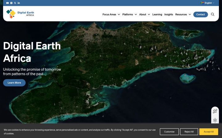Click Customise cookie settings
Image resolution: width=222 pixels, height=138 pixels.
(x=169, y=132)
